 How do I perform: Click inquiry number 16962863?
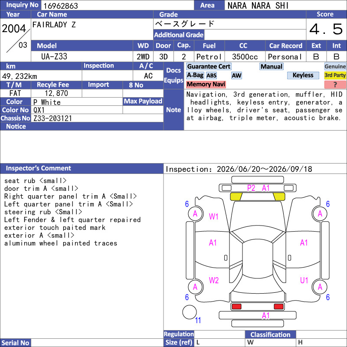[x=61, y=6]
